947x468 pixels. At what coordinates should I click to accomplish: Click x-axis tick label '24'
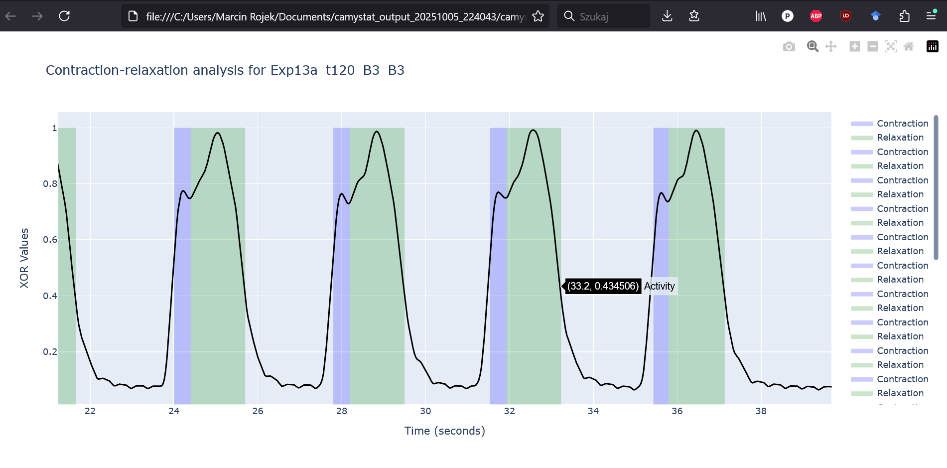click(174, 411)
